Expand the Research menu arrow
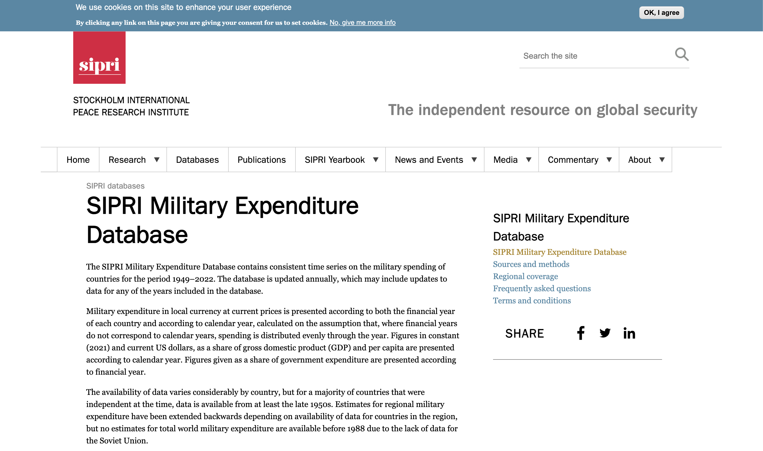Viewport: 763px width, 451px height. 157,160
